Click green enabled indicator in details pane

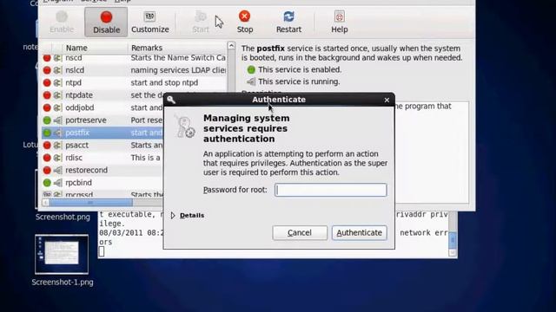tap(251, 69)
